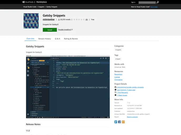
Task: Switch to Rating & Review tab
Action: (71, 39)
